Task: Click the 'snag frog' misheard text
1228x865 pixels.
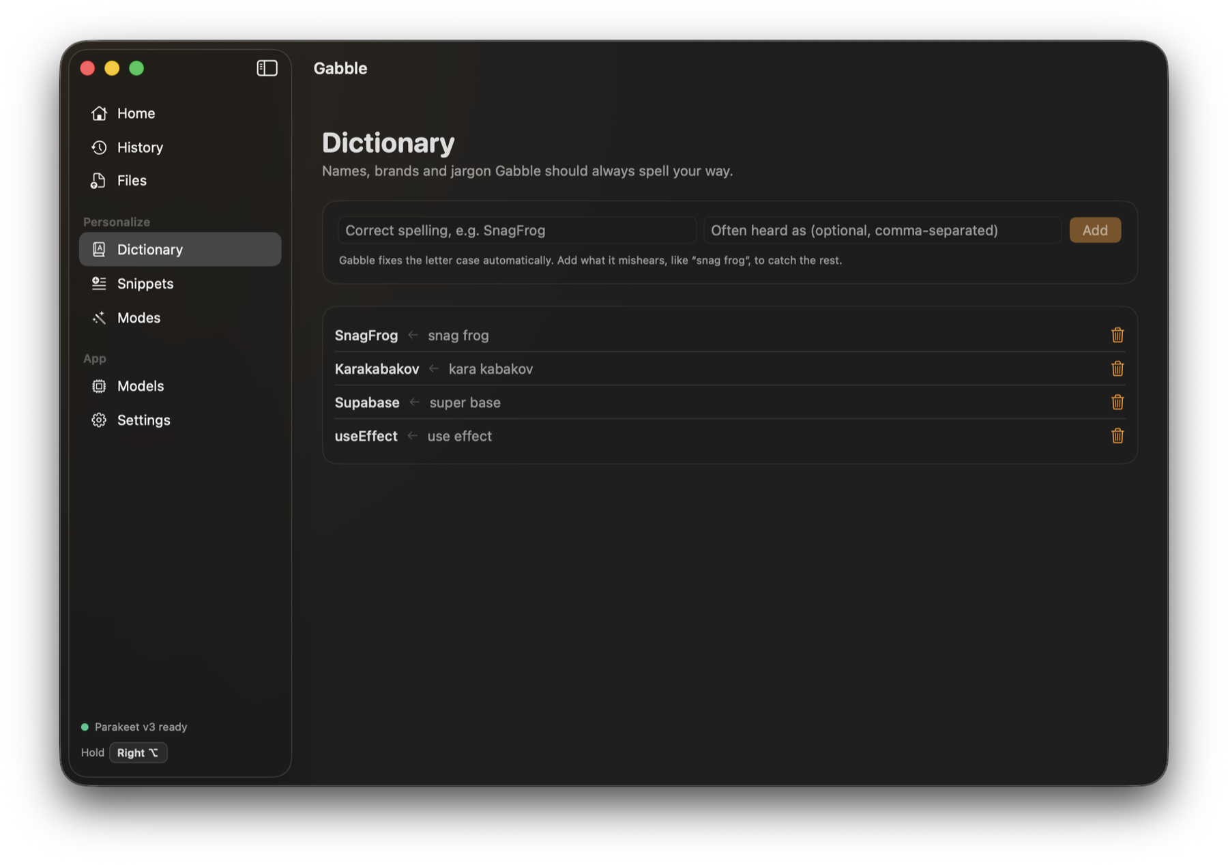Action: (x=458, y=336)
